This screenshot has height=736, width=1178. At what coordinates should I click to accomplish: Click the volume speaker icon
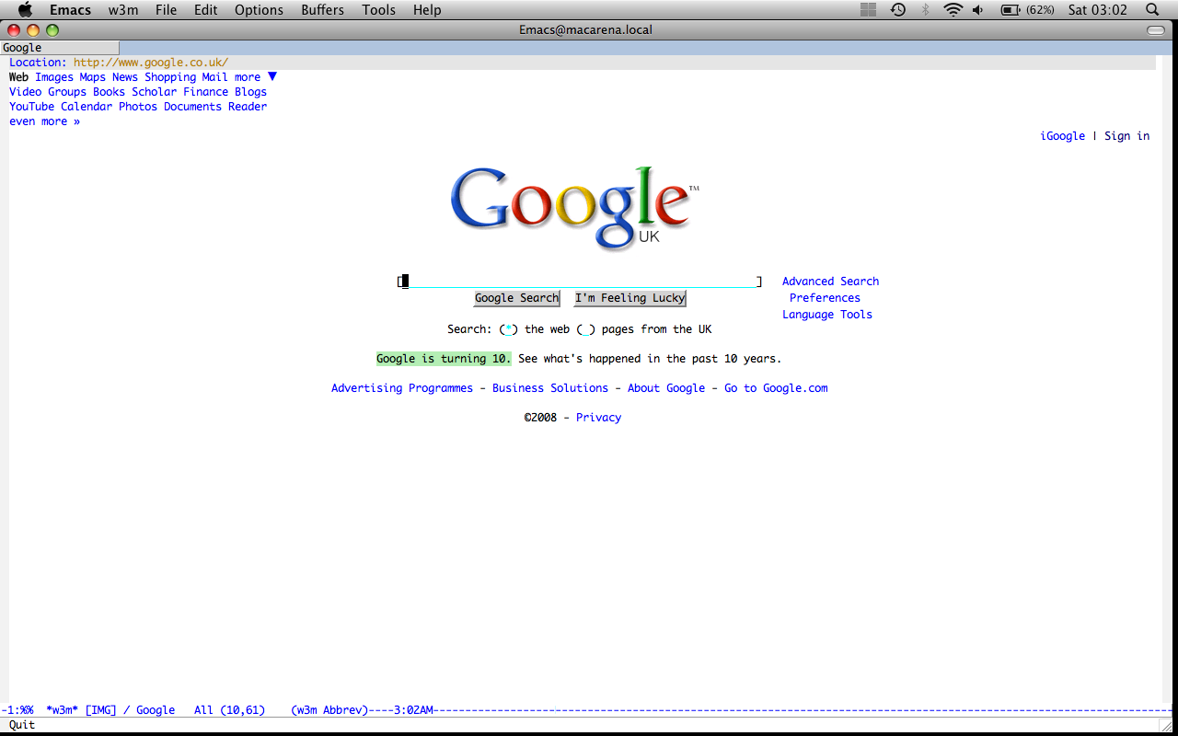pos(977,9)
